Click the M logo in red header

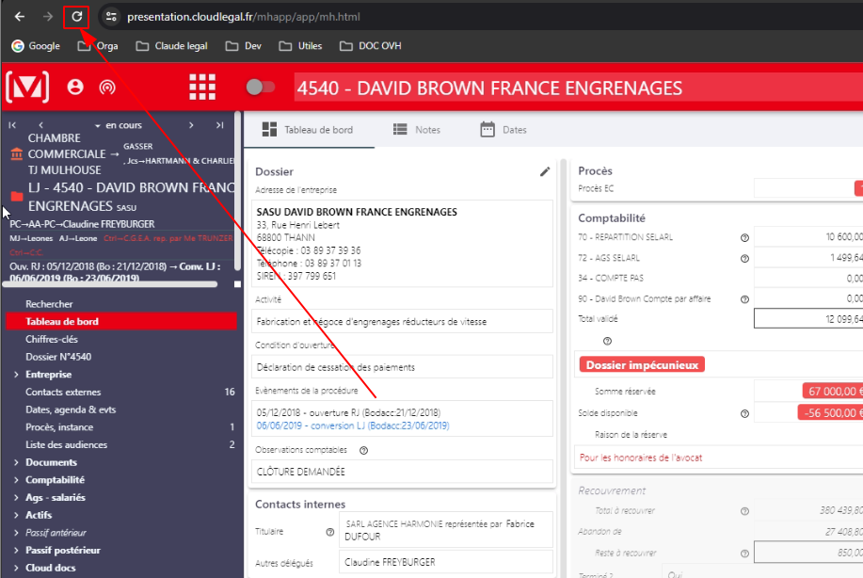point(27,87)
